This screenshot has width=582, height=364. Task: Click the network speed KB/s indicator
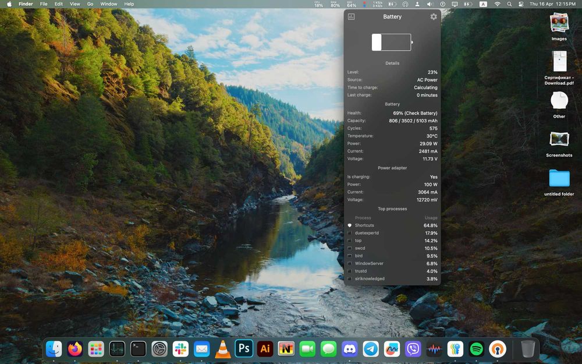378,4
